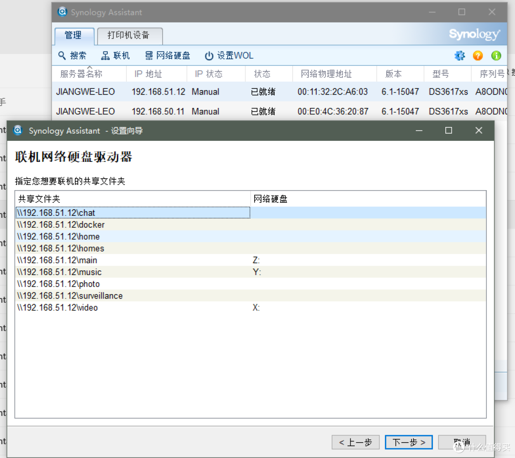Open the 网络硬盘 network drive tool
This screenshot has height=458, width=515.
coord(167,55)
